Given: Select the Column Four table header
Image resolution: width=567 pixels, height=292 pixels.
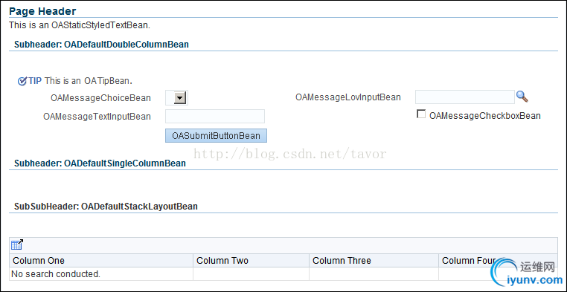Looking at the screenshot, I should 498,260.
